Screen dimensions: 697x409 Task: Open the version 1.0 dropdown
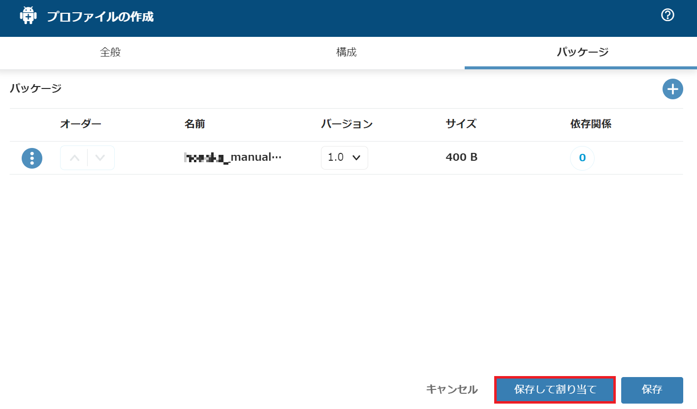345,158
